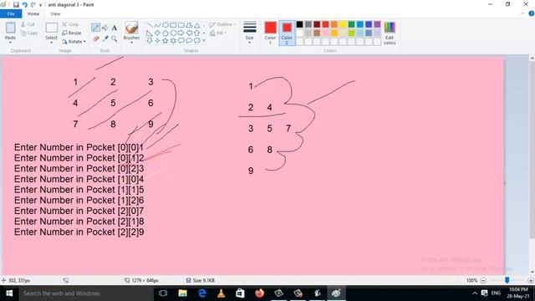Click the Copy button

point(29,33)
